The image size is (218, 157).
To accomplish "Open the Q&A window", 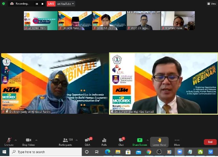I will pos(87,142).
